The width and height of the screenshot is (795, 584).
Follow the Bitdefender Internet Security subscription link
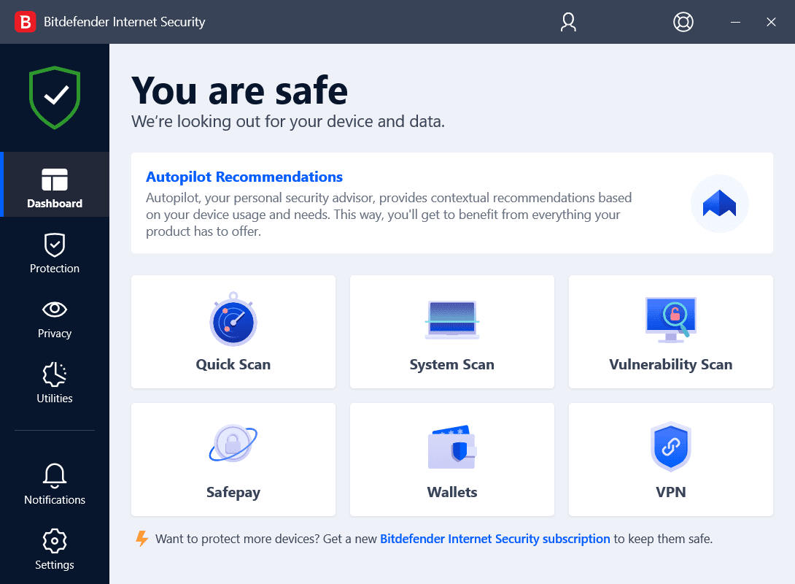pyautogui.click(x=495, y=539)
